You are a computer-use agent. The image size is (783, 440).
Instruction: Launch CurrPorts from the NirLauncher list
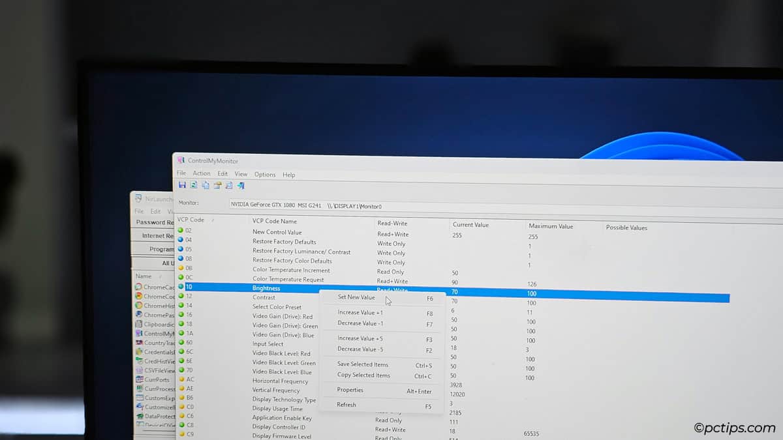point(155,379)
